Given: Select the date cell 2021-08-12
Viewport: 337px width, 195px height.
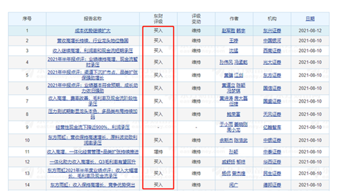Looking at the screenshot, I should pyautogui.click(x=310, y=31).
